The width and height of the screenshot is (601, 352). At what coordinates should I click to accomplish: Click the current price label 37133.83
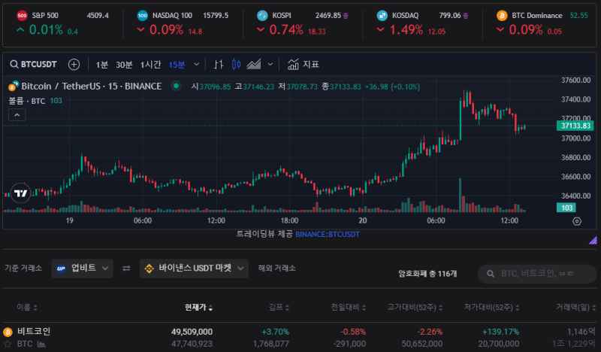575,126
